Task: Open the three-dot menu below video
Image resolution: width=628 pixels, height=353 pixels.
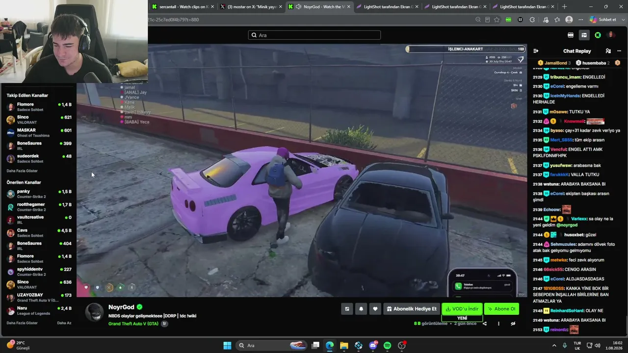Action: (498, 324)
